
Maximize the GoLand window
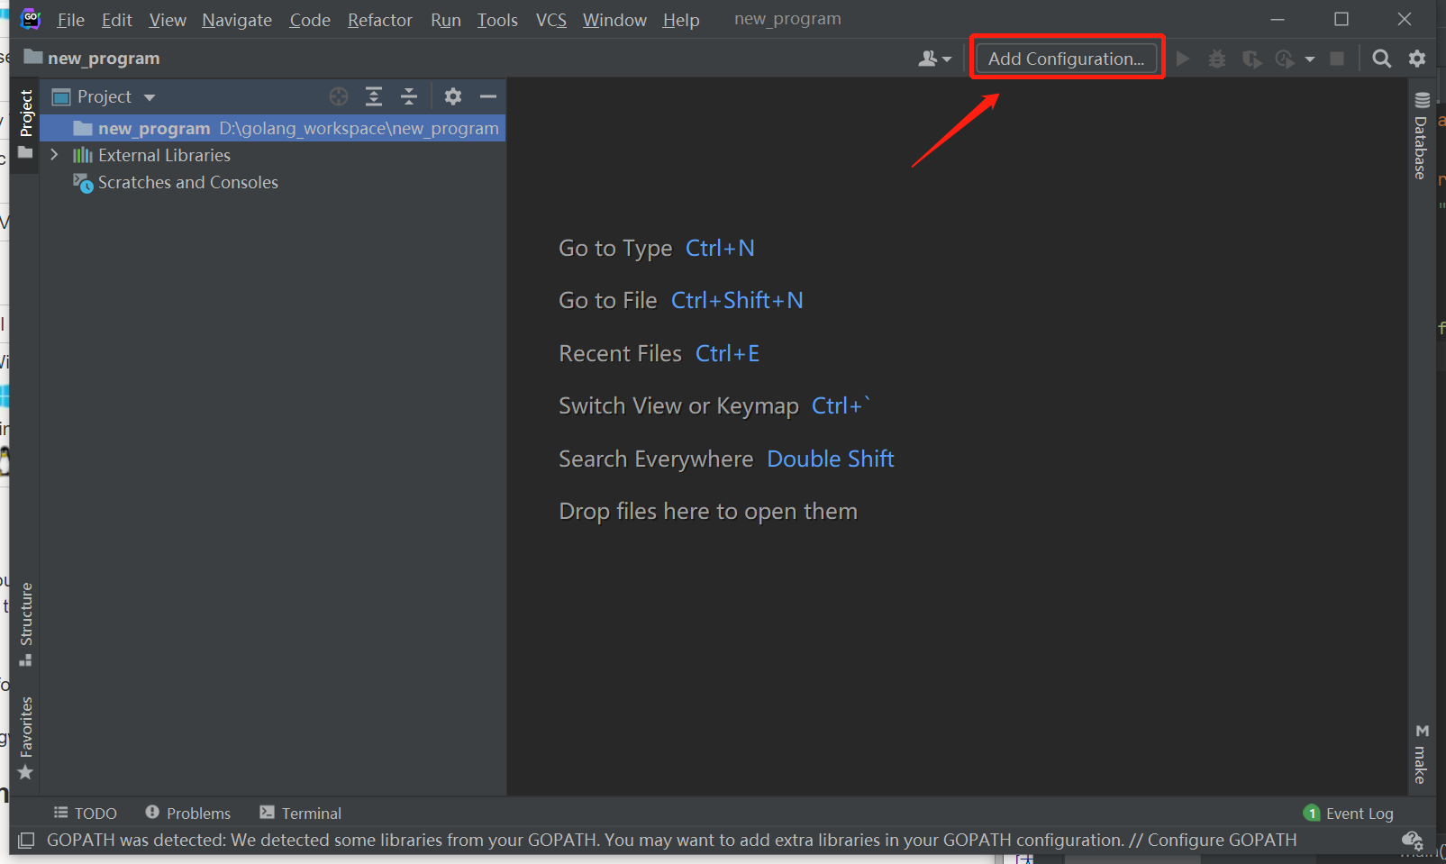[1341, 19]
